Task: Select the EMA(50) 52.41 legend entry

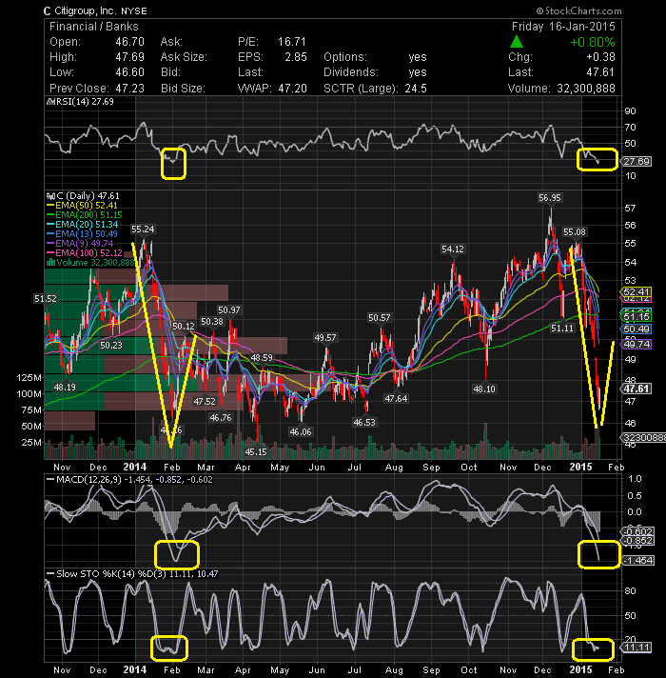Action: coord(82,206)
